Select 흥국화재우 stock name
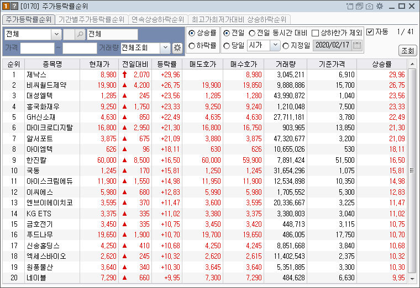Image resolution: width=420 pixels, height=288 pixels. coord(43,106)
